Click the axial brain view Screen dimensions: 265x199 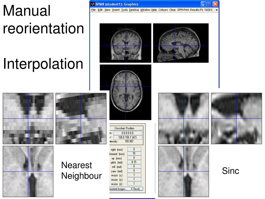126,92
